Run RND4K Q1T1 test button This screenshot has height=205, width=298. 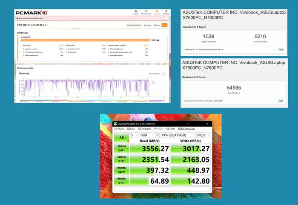[121, 181]
